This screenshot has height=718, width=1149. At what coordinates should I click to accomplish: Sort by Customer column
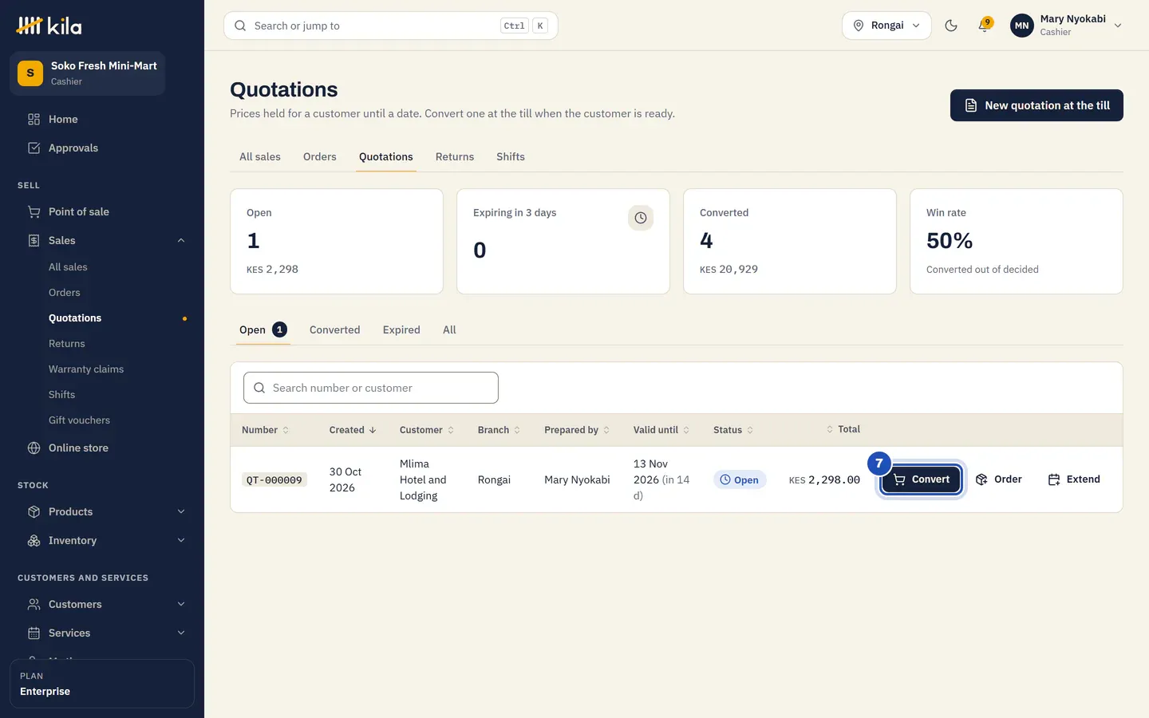point(427,430)
